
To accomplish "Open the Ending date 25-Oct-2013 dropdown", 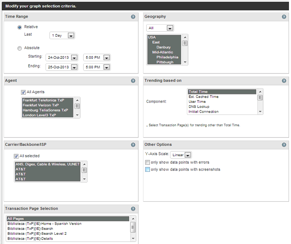I will pyautogui.click(x=62, y=67).
